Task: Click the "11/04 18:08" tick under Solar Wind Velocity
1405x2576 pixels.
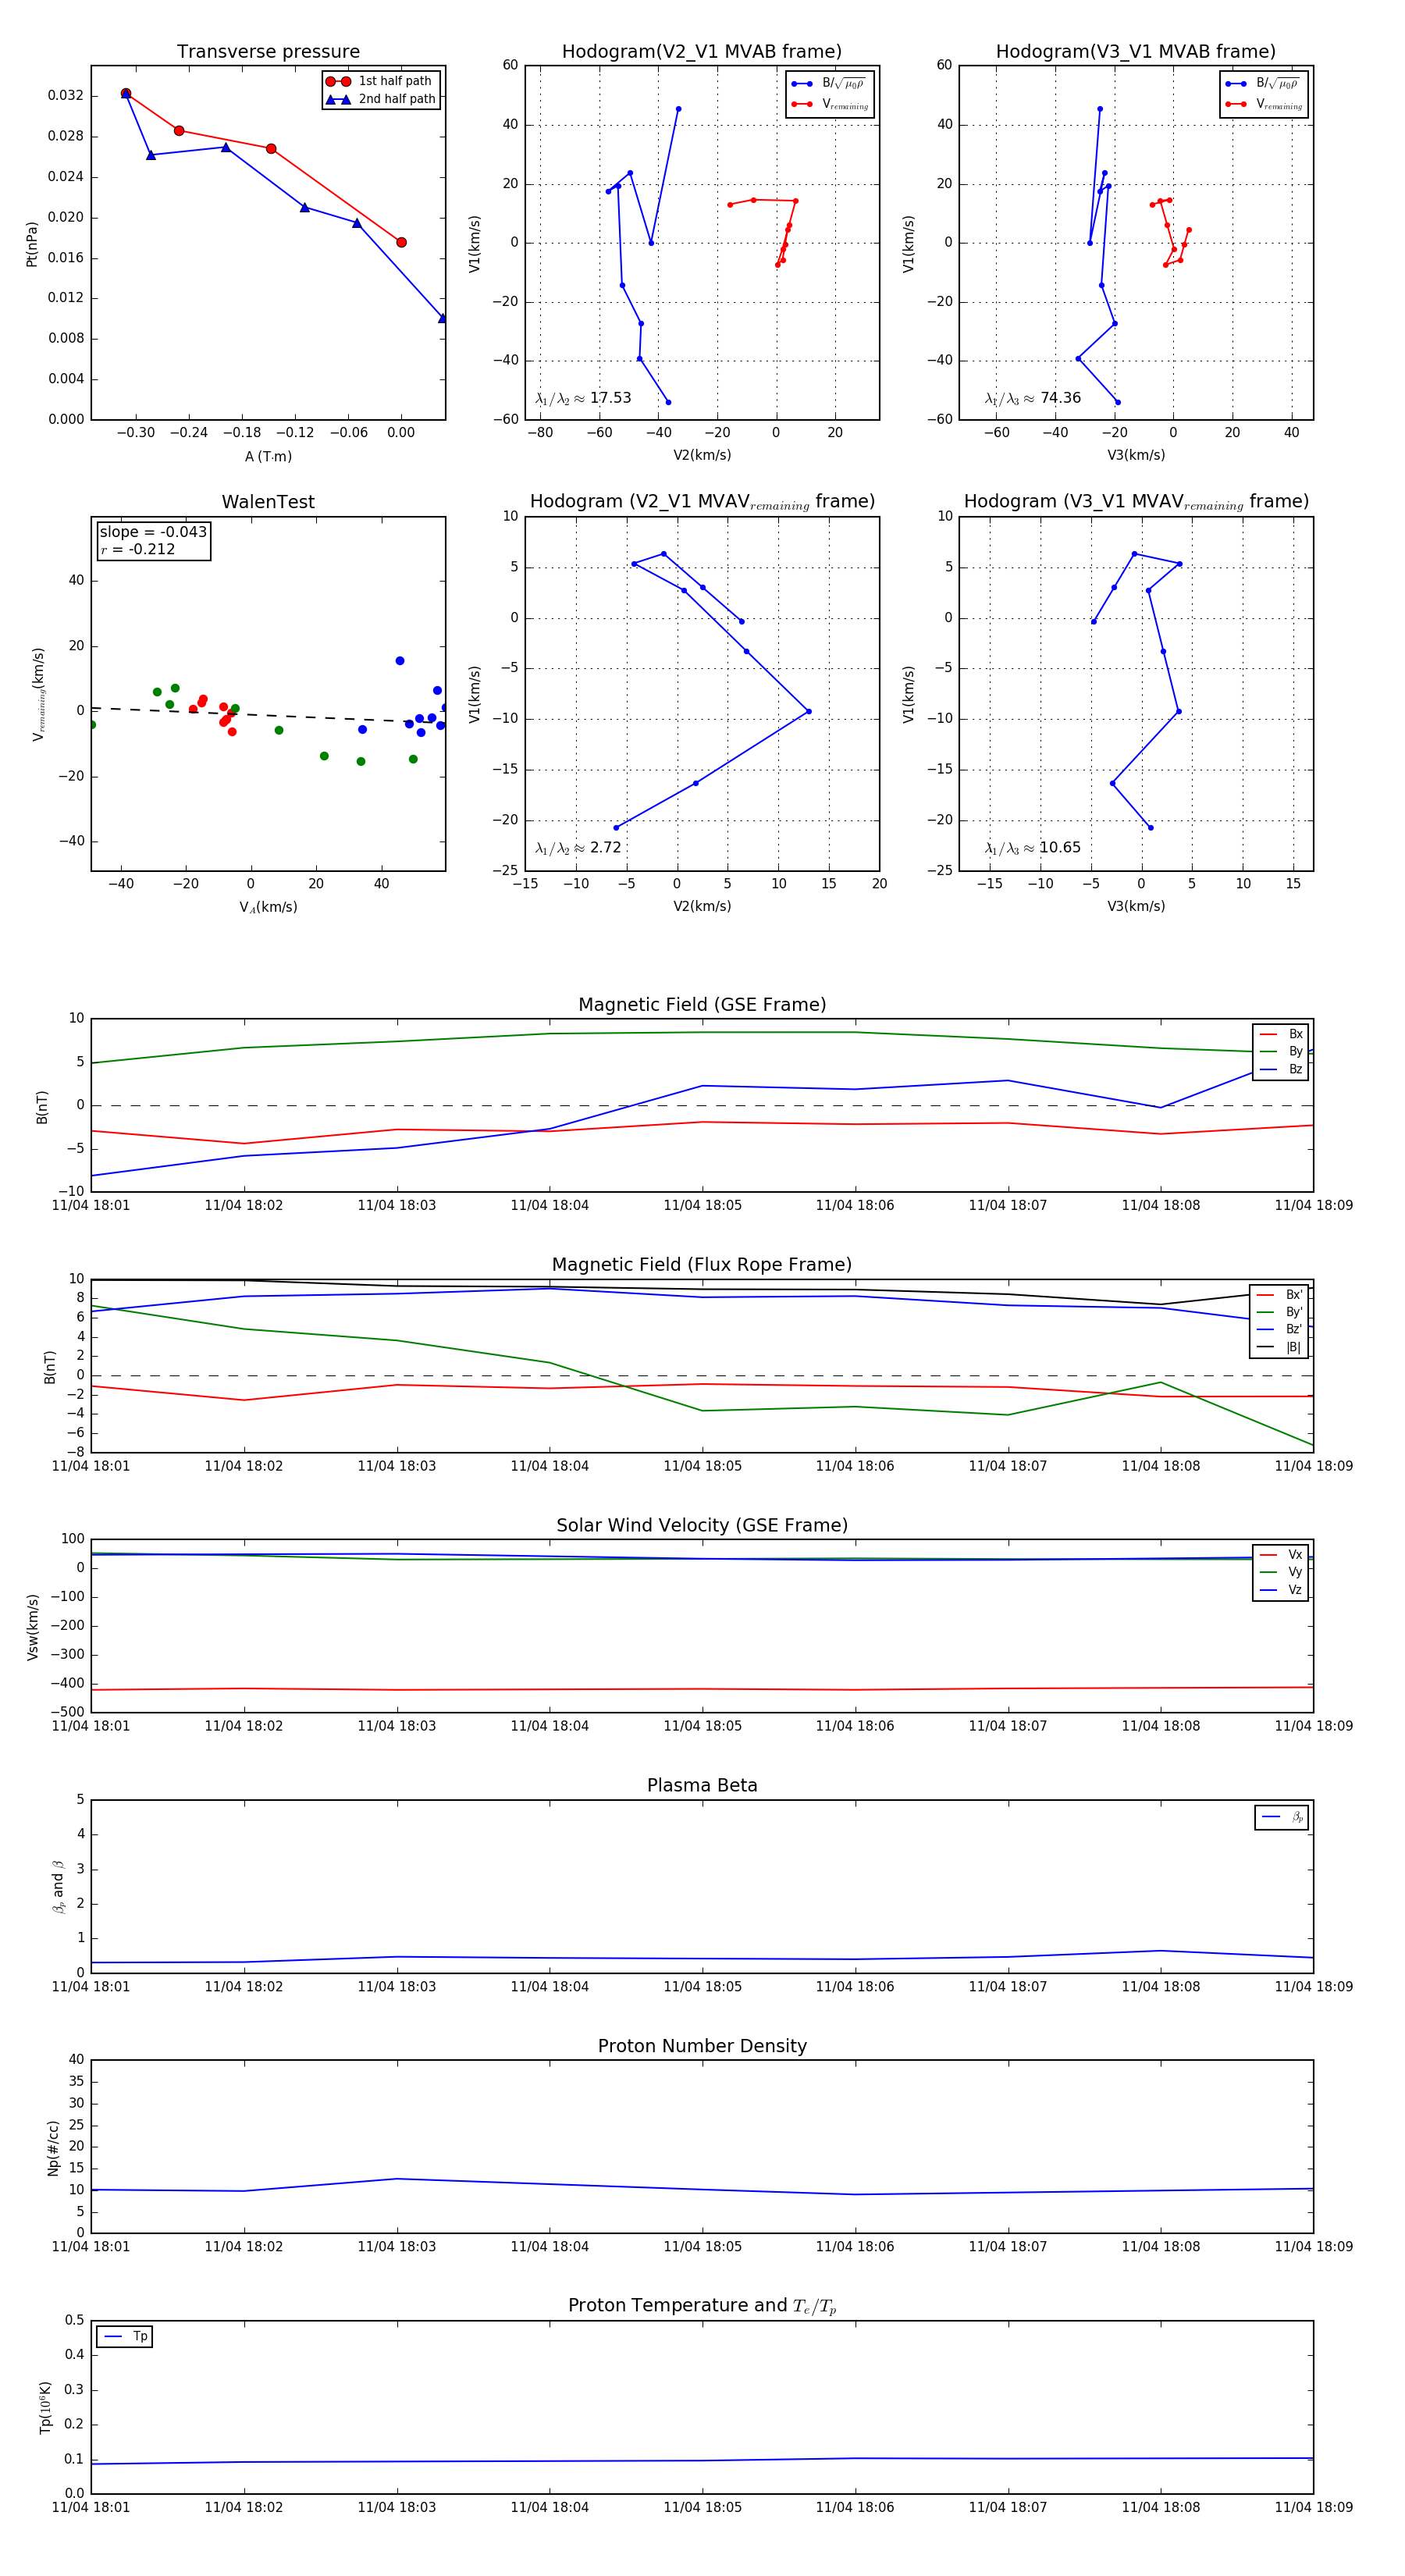Action: click(1161, 1726)
